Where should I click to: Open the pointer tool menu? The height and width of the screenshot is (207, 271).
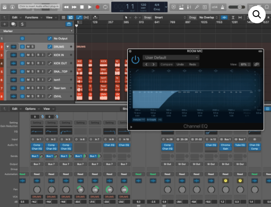(x=128, y=17)
